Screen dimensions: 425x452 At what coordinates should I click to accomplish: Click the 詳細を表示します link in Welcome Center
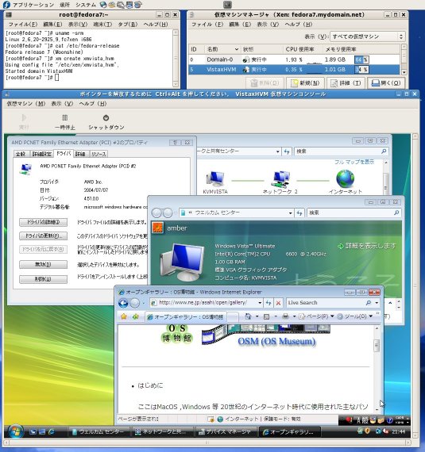click(x=367, y=246)
